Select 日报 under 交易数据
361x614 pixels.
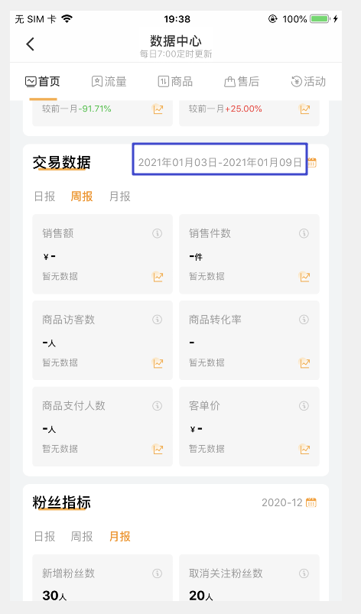(x=44, y=197)
